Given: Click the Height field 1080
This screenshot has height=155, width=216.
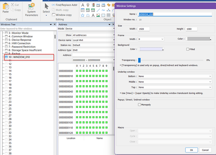Looking at the screenshot, I should pyautogui.click(x=192, y=29).
